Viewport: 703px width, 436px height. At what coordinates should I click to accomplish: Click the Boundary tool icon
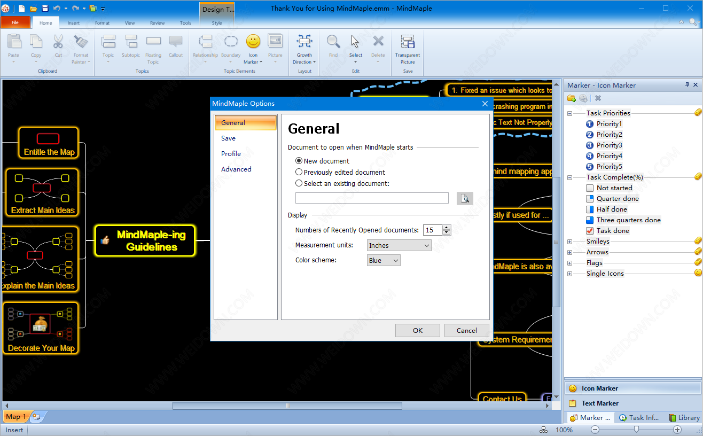pyautogui.click(x=231, y=42)
